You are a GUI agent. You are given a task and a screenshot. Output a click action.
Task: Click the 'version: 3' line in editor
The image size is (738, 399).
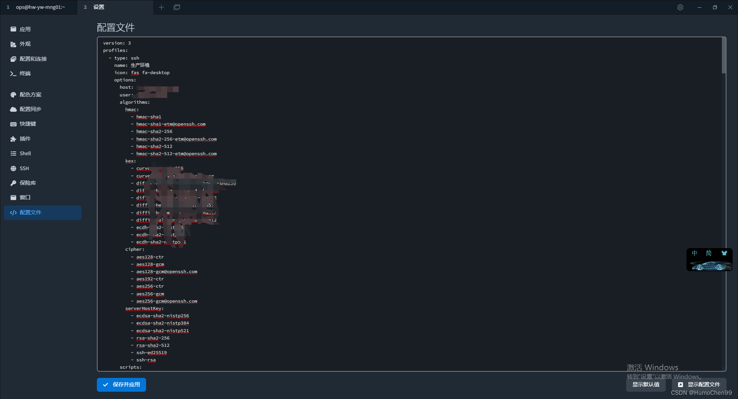tap(117, 43)
